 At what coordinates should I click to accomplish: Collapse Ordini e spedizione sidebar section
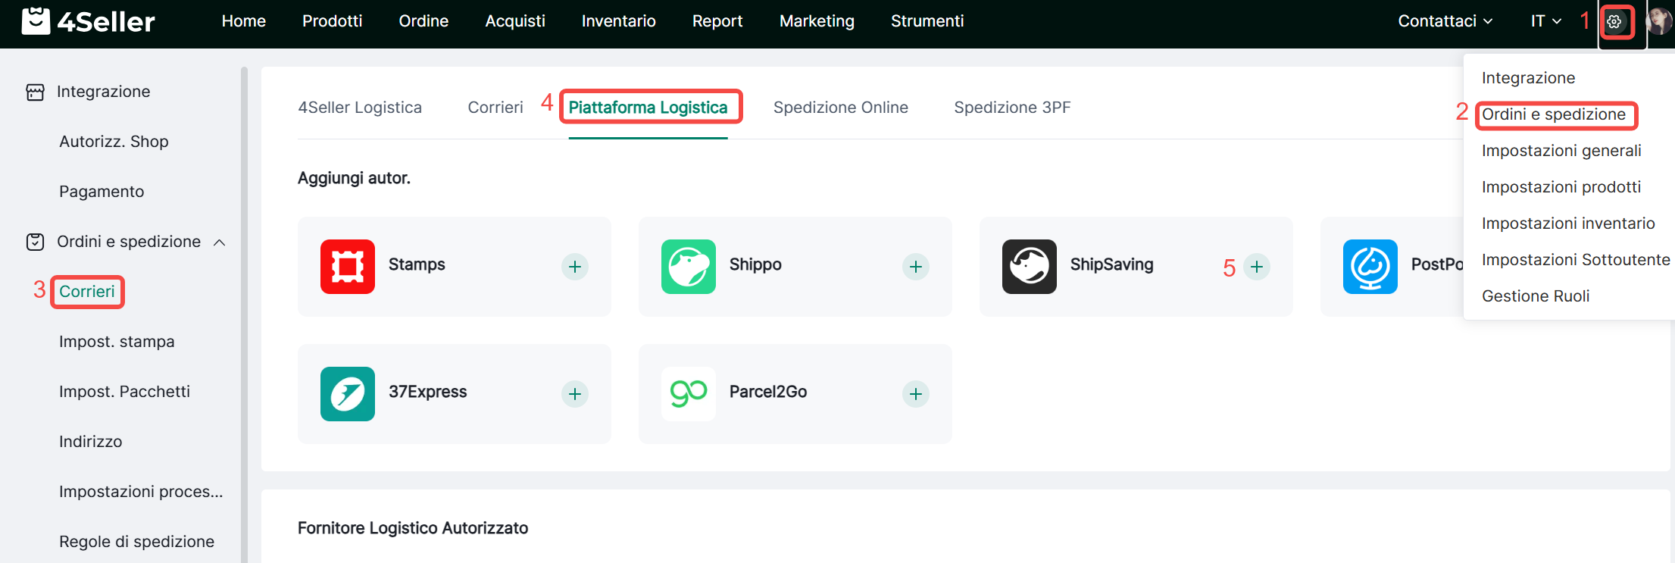[220, 242]
